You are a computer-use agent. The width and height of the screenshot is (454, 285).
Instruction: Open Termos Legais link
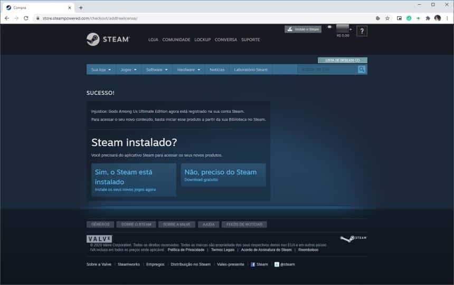point(223,250)
